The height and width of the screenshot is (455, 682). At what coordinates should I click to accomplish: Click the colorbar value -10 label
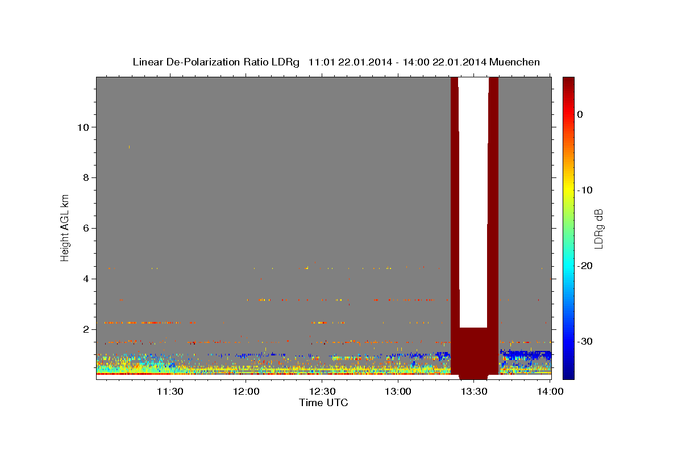click(x=585, y=190)
